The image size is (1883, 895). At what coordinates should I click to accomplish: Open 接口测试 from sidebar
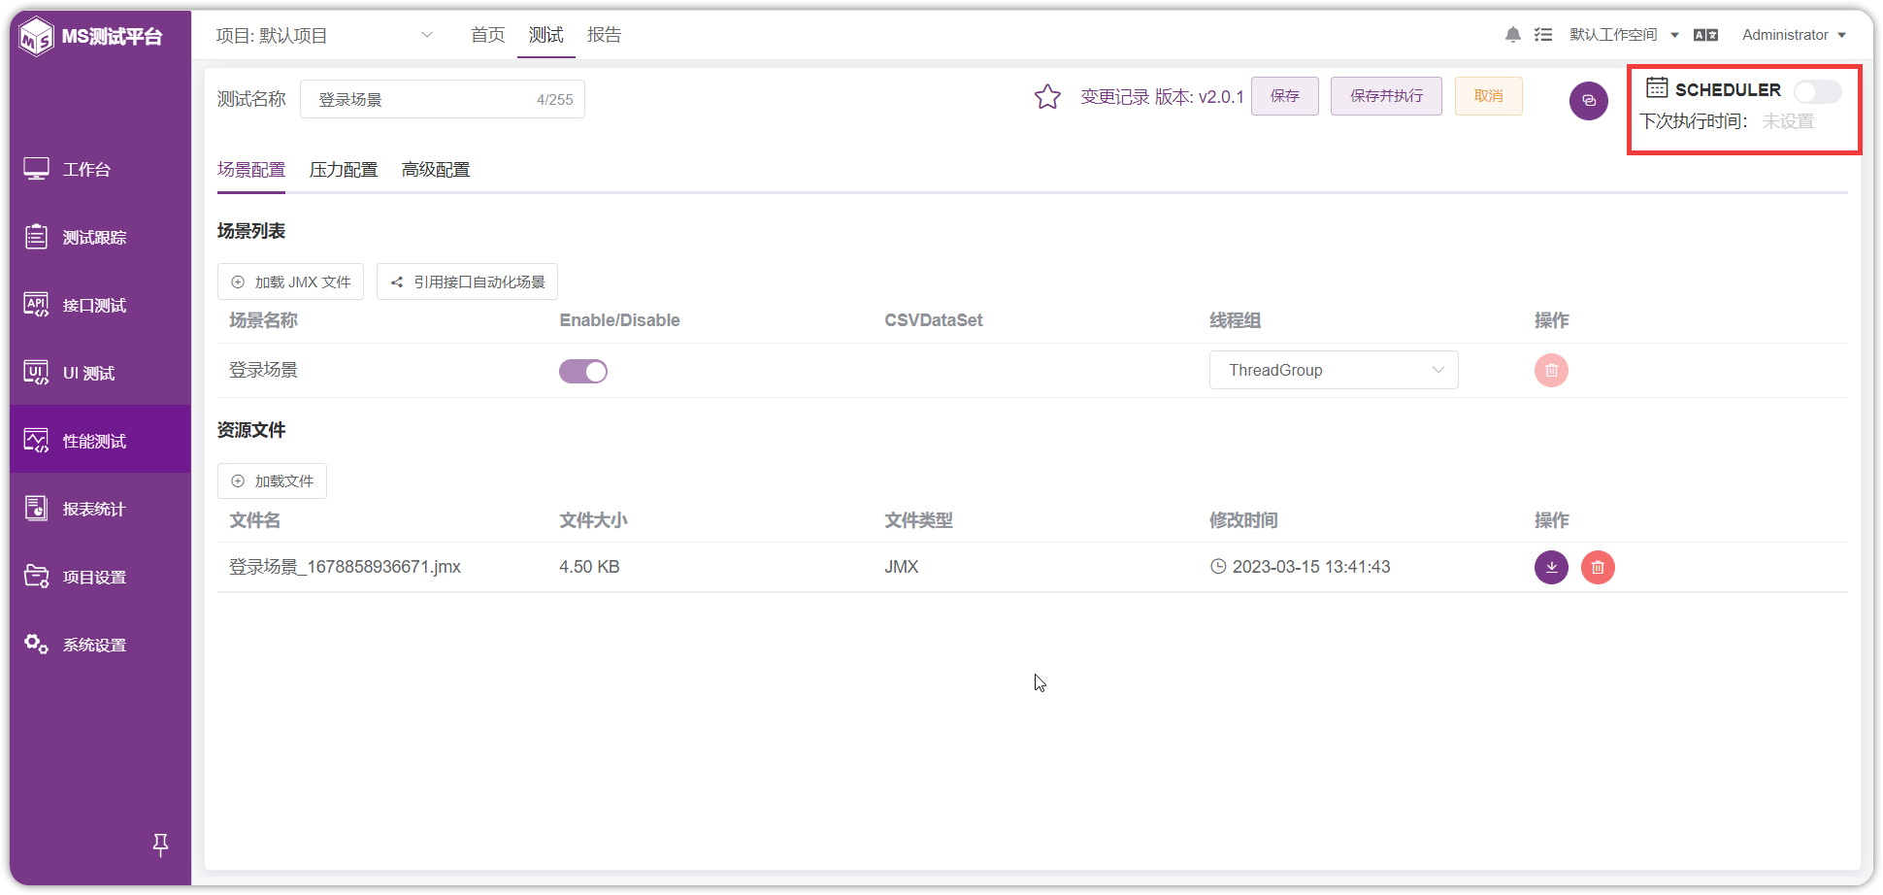pyautogui.click(x=100, y=305)
